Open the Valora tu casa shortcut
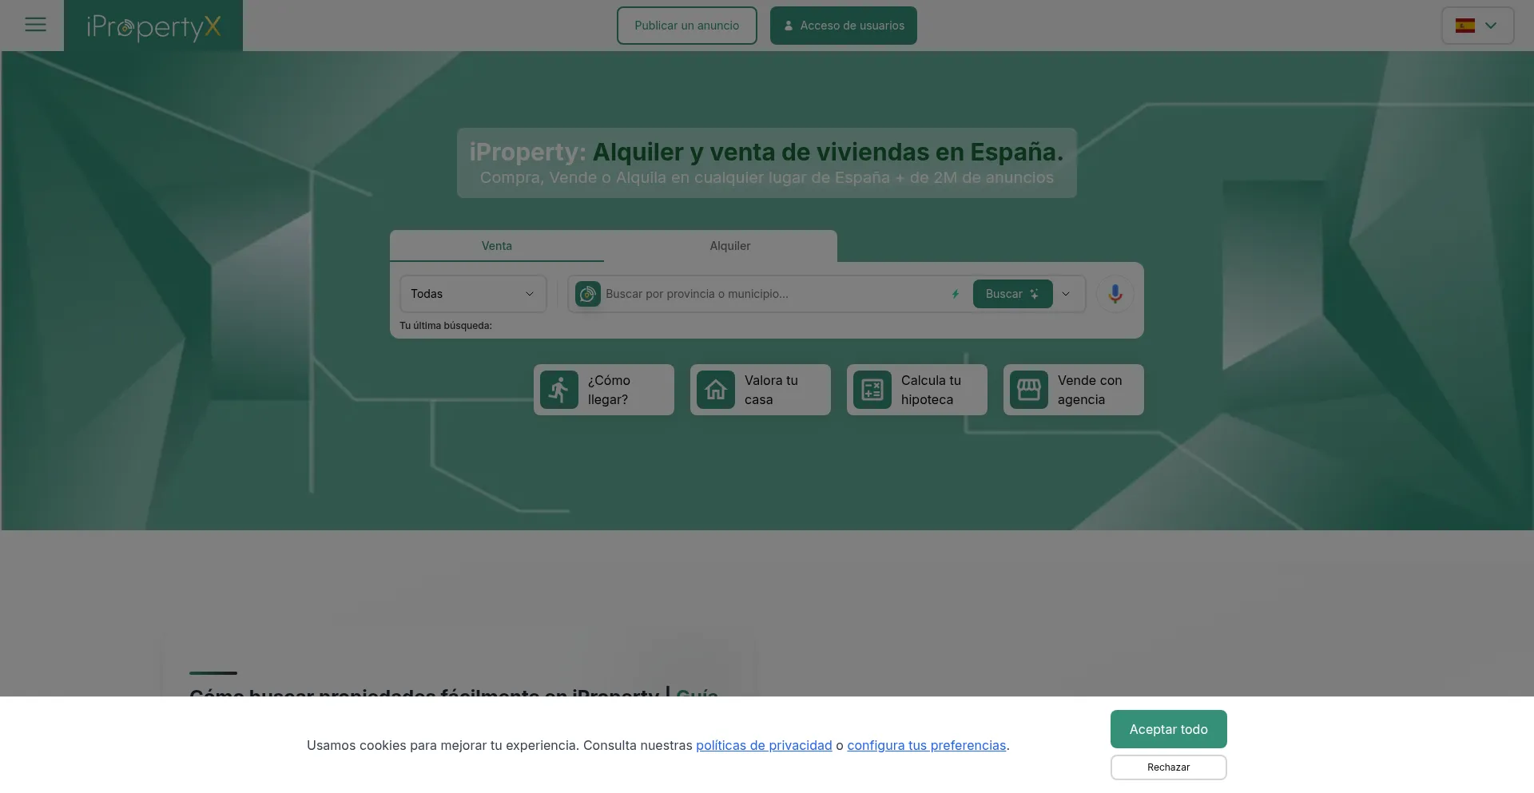 [x=761, y=390]
